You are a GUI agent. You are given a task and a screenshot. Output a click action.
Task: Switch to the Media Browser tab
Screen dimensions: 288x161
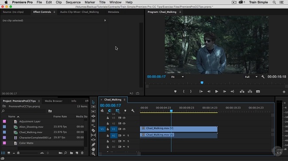tap(54, 101)
